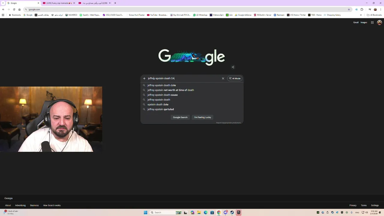This screenshot has width=384, height=216.
Task: Switch to AI Mode in search box
Action: click(x=235, y=78)
